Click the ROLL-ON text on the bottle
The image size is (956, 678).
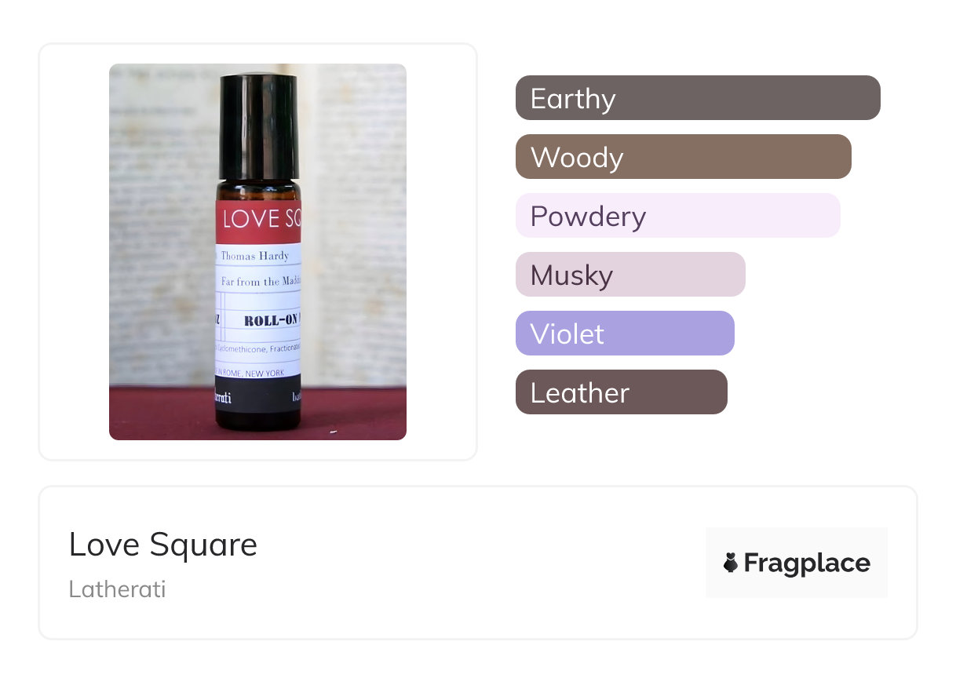(272, 321)
